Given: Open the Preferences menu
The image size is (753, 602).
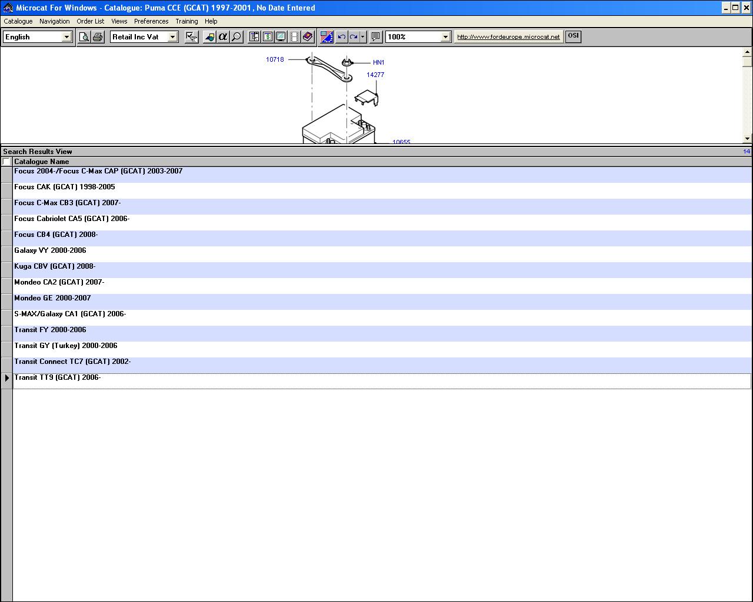Looking at the screenshot, I should point(151,21).
